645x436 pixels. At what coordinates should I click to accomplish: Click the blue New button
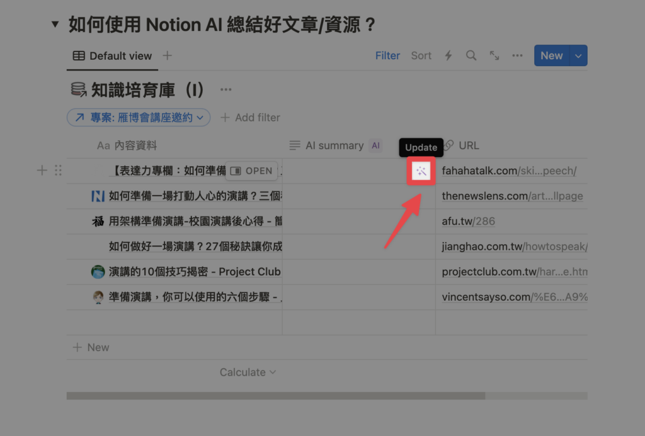(552, 55)
